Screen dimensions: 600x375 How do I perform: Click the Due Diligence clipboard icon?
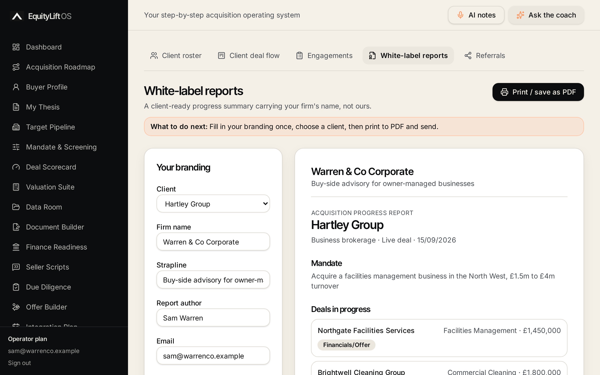(x=16, y=287)
